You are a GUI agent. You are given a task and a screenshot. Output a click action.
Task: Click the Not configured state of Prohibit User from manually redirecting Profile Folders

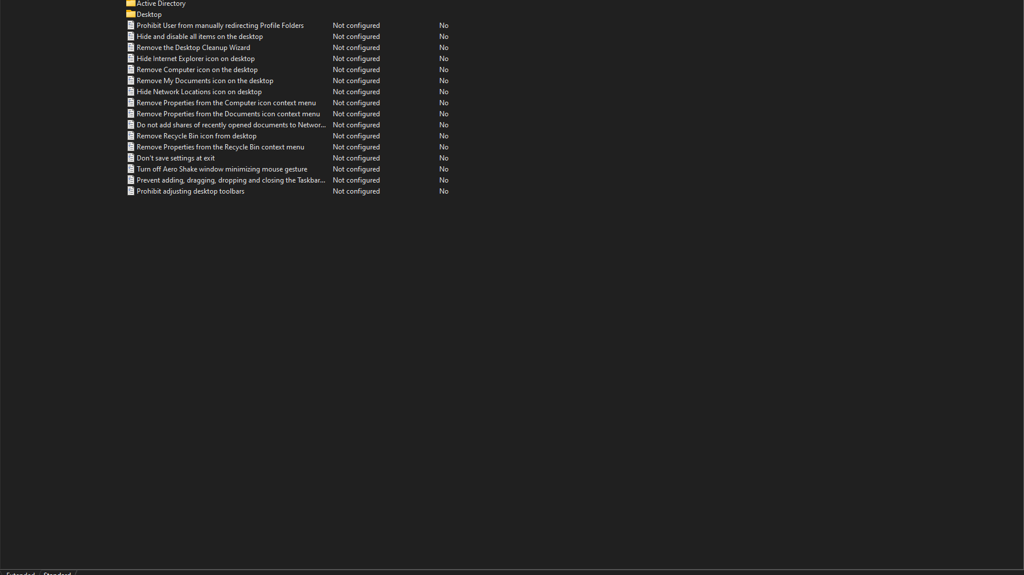tap(355, 25)
